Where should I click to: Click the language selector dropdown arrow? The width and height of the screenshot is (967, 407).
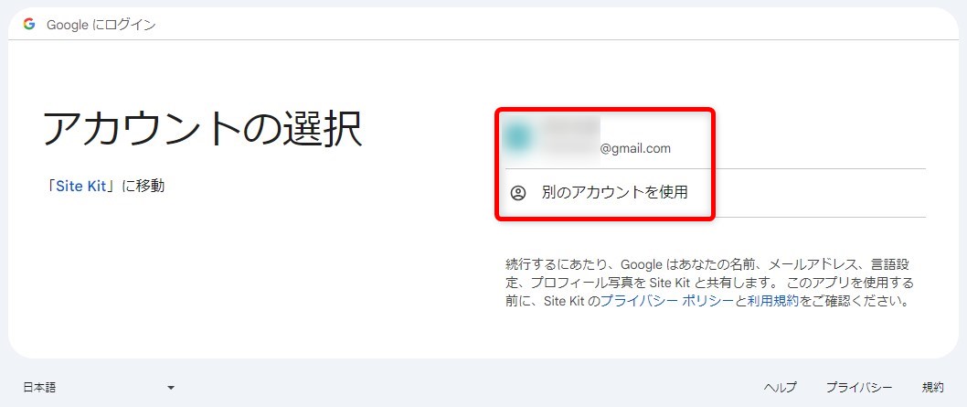[171, 388]
